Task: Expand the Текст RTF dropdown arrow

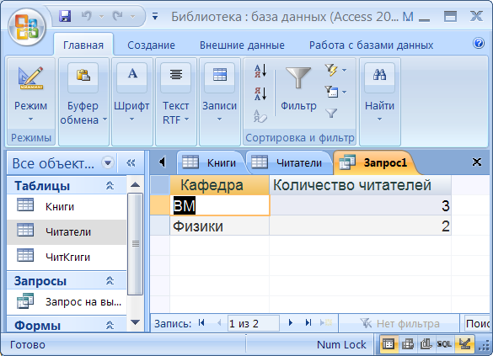Action: coord(187,120)
